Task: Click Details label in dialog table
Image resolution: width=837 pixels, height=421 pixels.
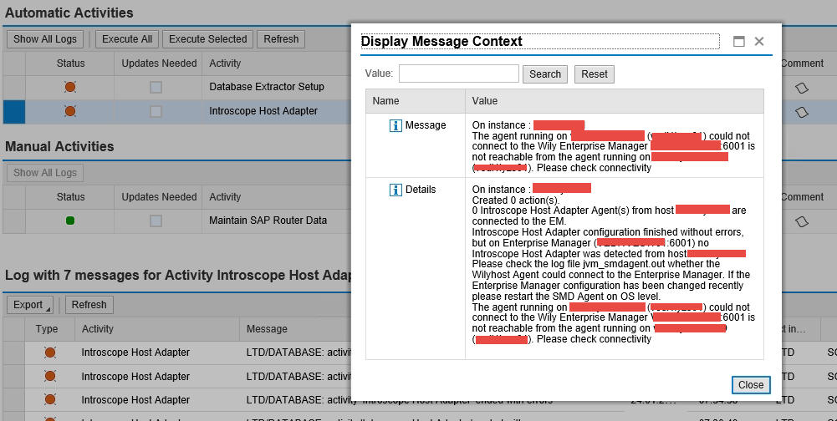Action: [421, 190]
